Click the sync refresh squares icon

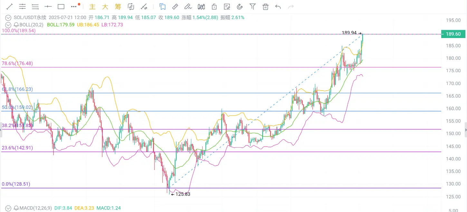tap(131, 6)
